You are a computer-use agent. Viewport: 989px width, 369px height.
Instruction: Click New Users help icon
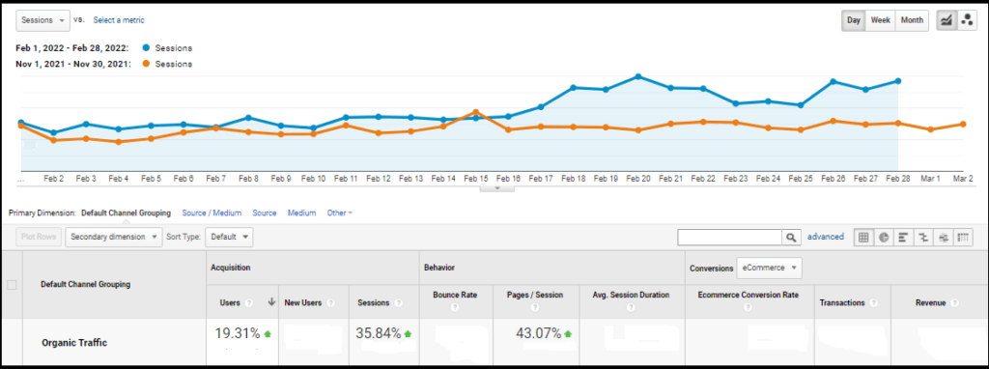[330, 303]
